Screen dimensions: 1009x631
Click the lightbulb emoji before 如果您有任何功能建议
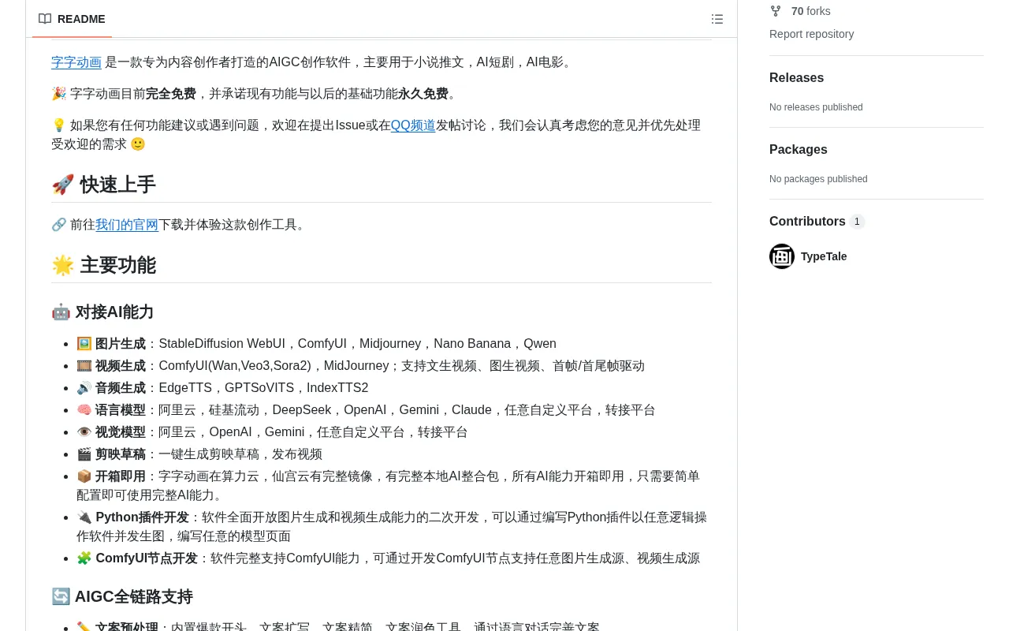point(58,125)
